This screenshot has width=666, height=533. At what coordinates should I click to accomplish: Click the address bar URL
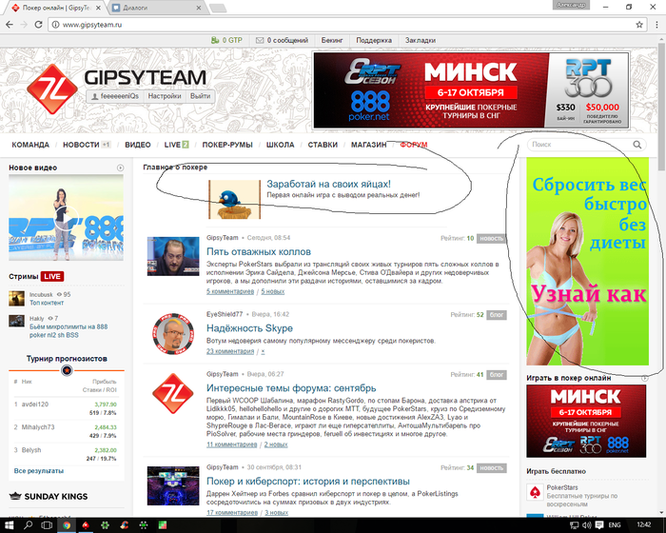tap(92, 25)
